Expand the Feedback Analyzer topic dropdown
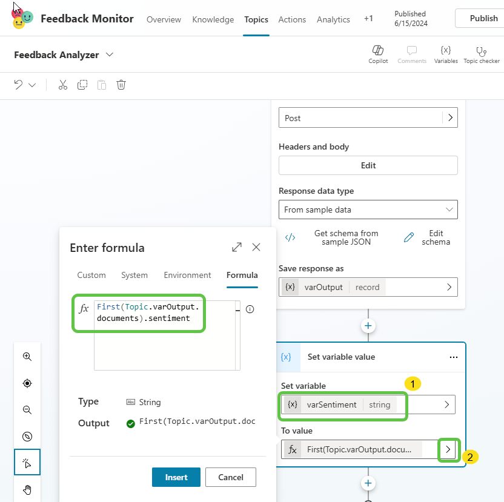504x502 pixels. (110, 54)
